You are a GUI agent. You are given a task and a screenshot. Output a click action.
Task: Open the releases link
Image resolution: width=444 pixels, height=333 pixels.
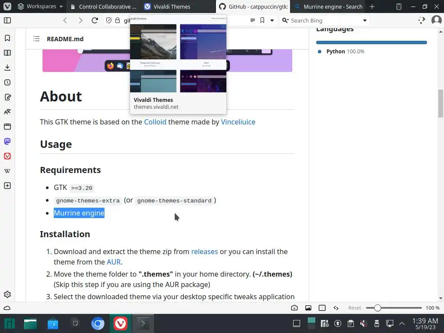pos(205,251)
